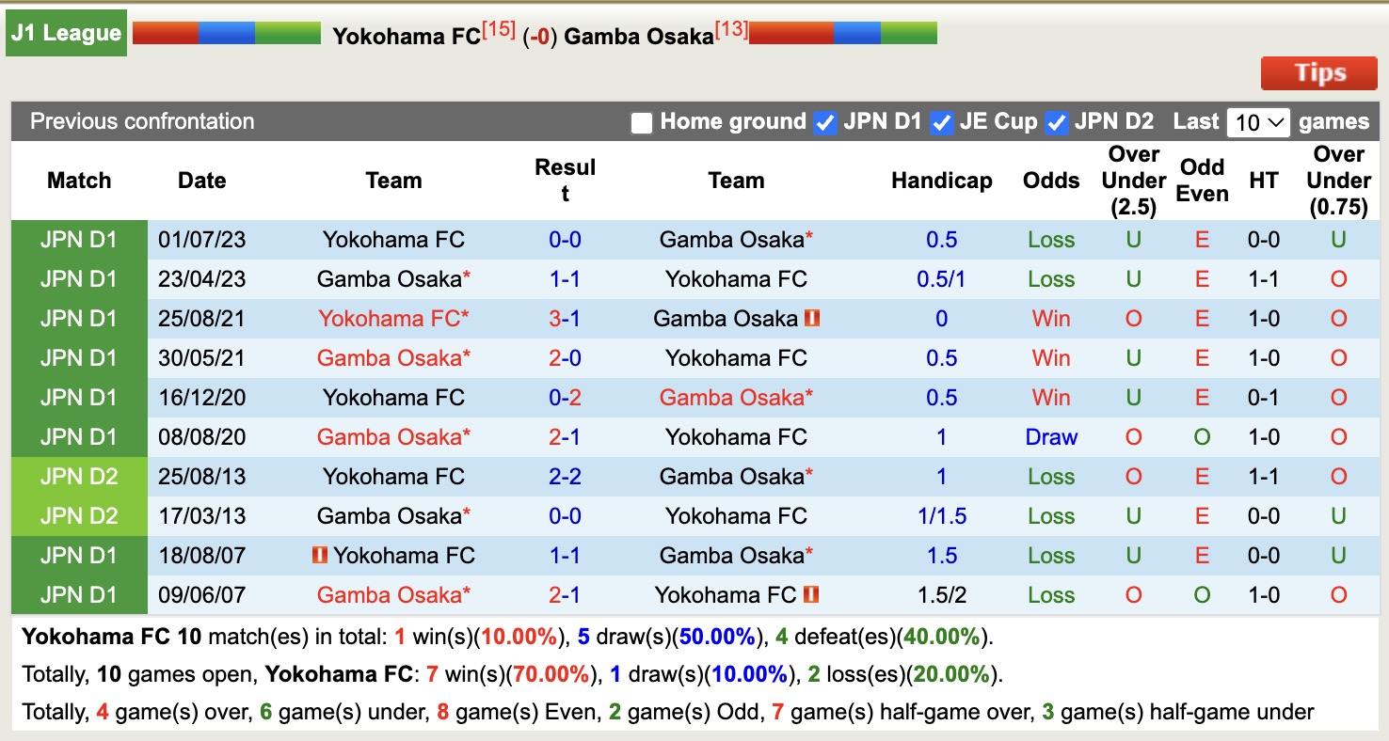Open the Last games count dropdown
The image size is (1389, 741).
pyautogui.click(x=1258, y=122)
